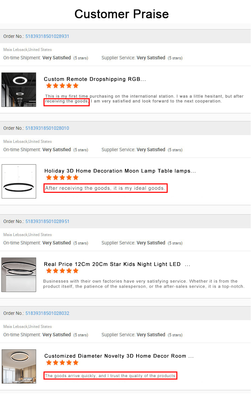Open order number 51839318501028010 link
The width and height of the screenshot is (251, 400).
click(47, 128)
